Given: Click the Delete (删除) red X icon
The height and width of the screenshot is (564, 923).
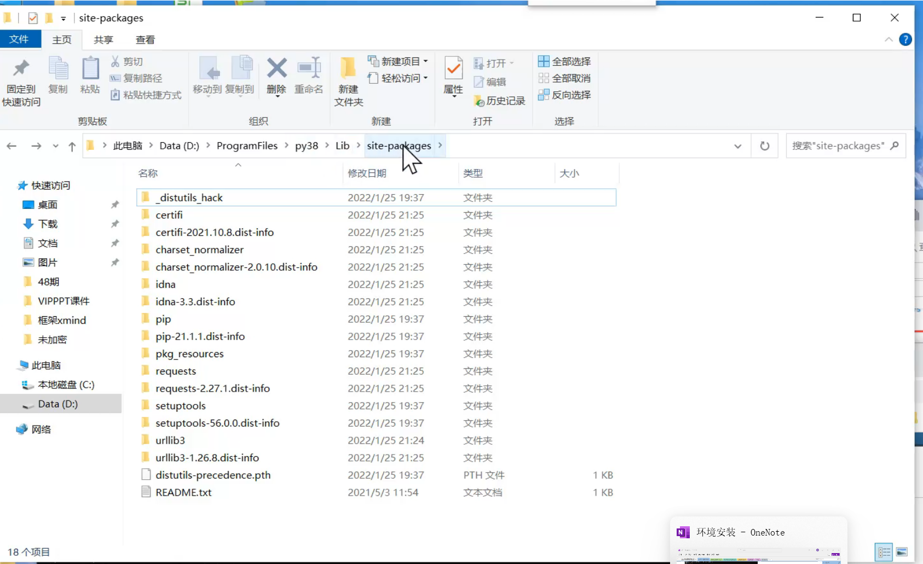Looking at the screenshot, I should (276, 69).
